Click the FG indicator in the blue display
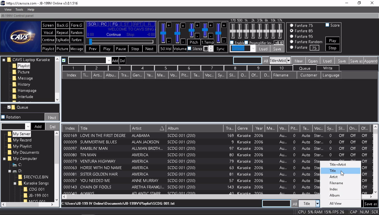The width and height of the screenshot is (379, 215). pyautogui.click(x=115, y=24)
